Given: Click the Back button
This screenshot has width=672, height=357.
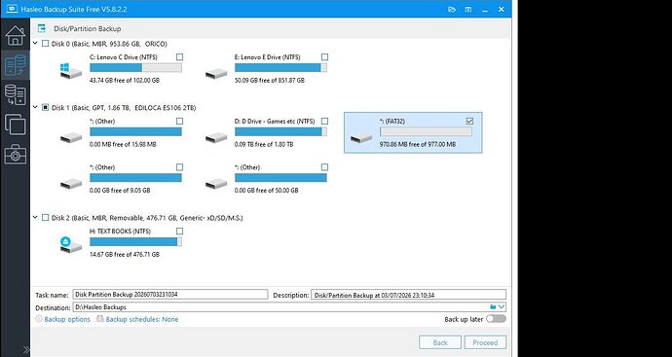Looking at the screenshot, I should [440, 342].
